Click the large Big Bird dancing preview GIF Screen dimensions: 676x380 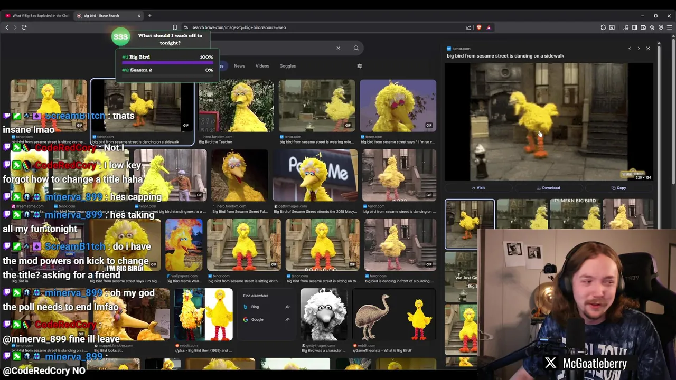coord(549,122)
